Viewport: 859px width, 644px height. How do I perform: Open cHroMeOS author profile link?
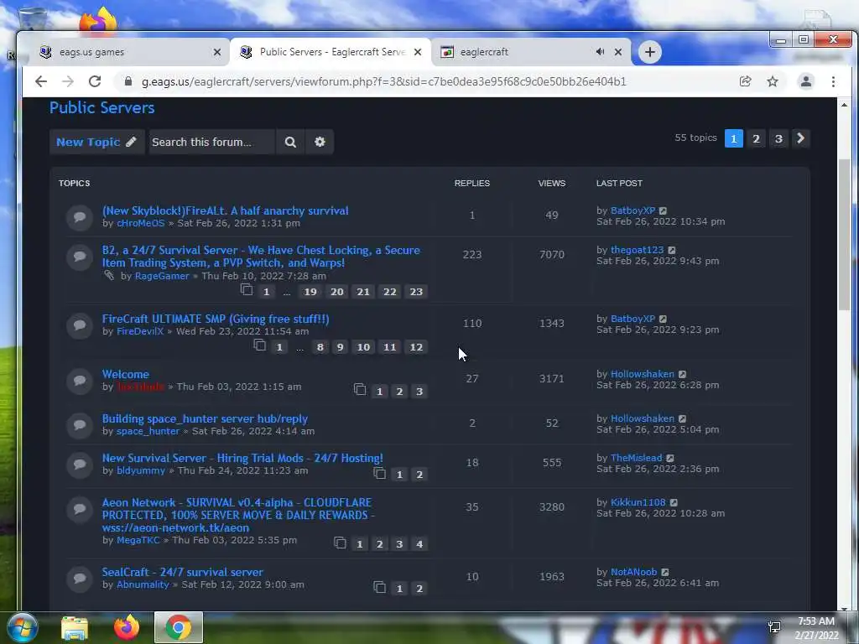point(140,223)
